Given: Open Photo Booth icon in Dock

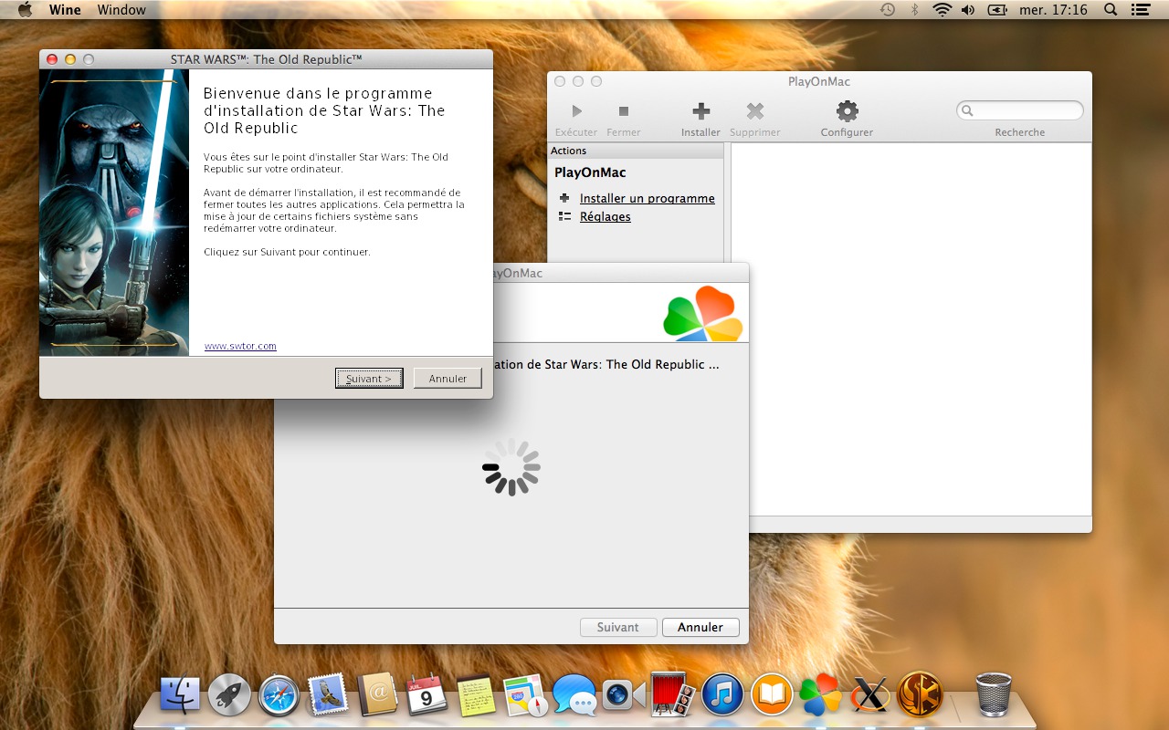Looking at the screenshot, I should point(673,695).
